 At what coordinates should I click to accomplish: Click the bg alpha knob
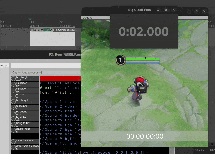click(13, 119)
